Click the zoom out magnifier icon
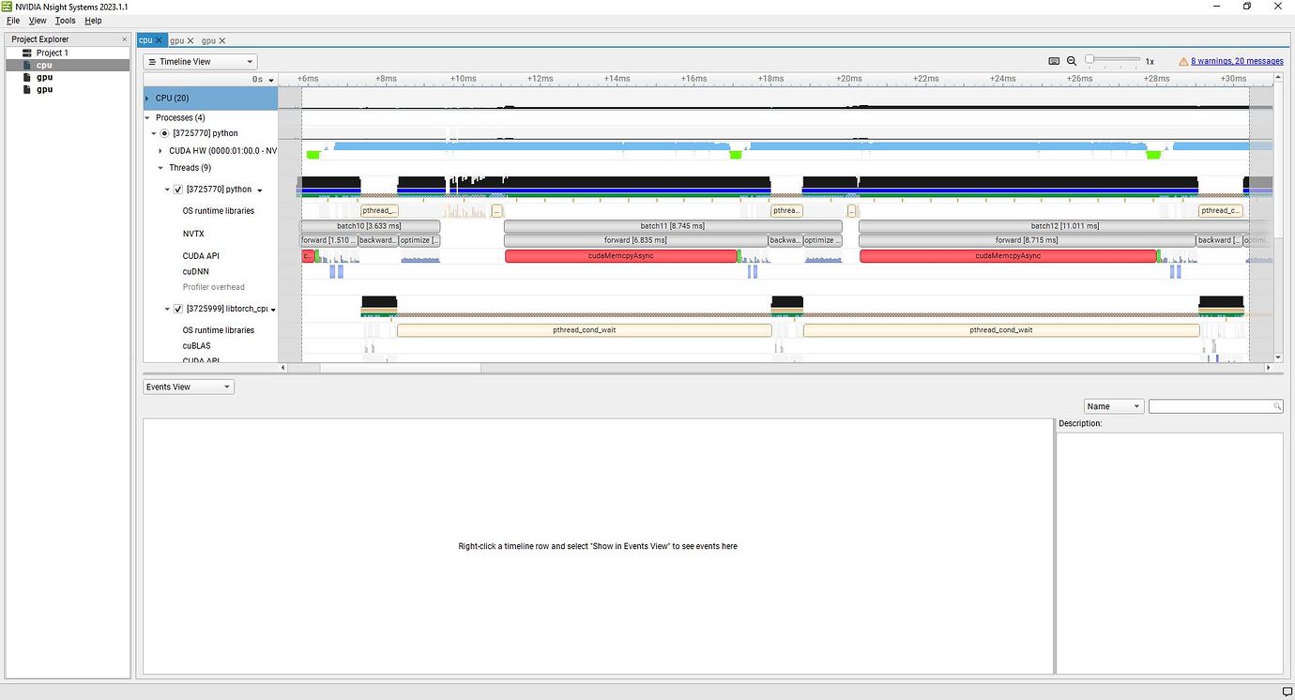The image size is (1295, 700). tap(1072, 61)
